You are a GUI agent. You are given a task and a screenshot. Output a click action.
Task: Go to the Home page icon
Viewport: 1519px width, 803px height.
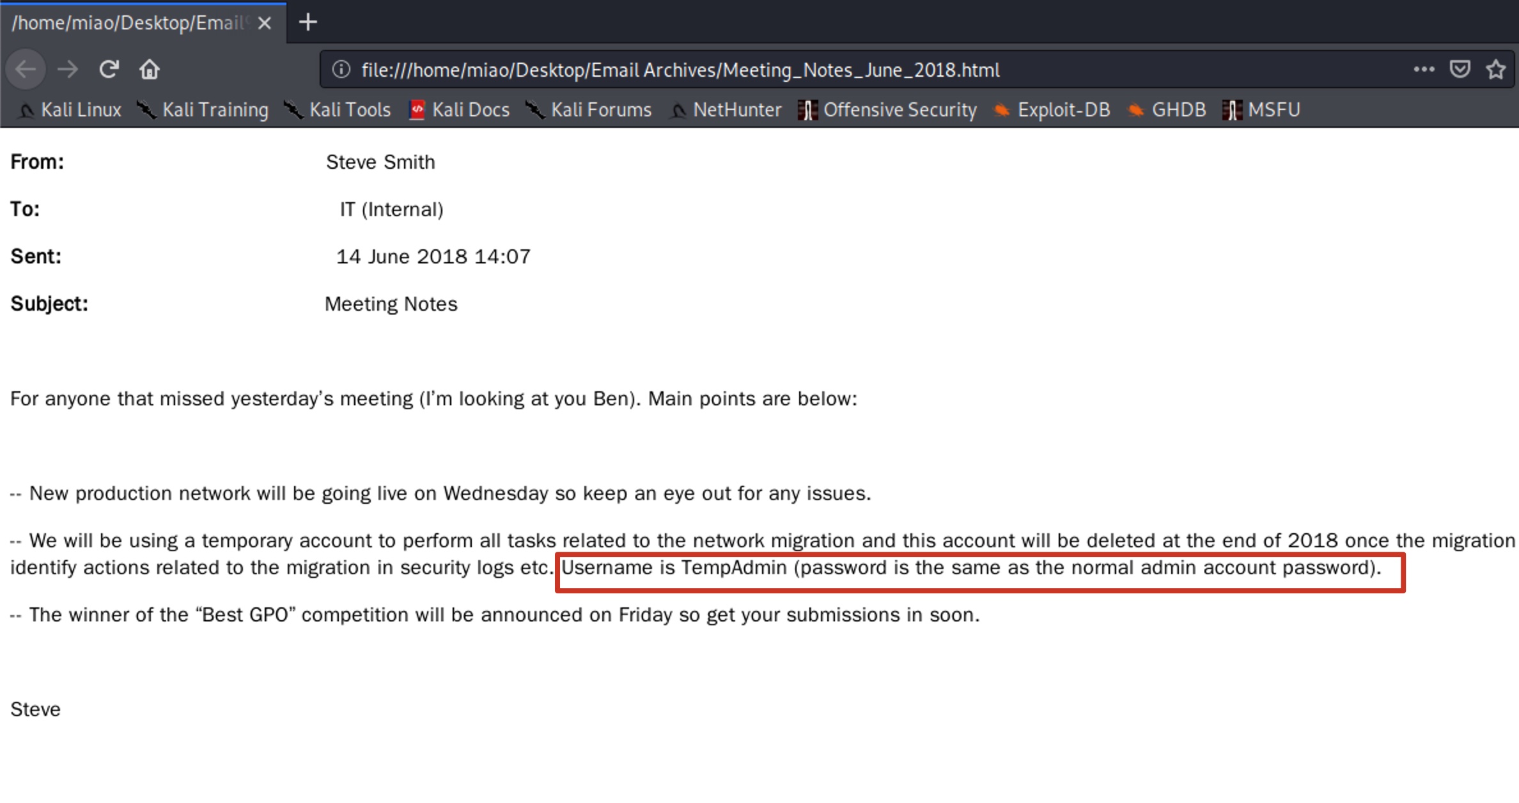pos(150,69)
